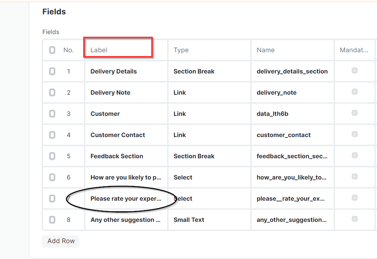Click the Name column header
377x259 pixels.
click(292, 50)
